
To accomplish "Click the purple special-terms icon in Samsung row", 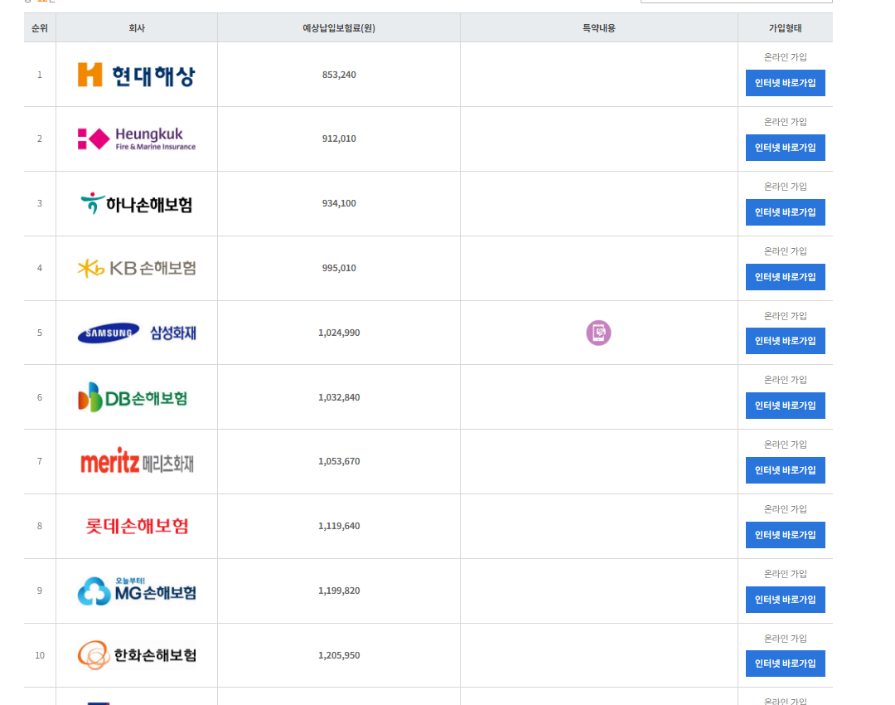I will coord(598,333).
